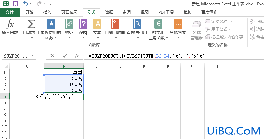Select row 2 header
The height and width of the screenshot is (139, 264).
[5, 78]
